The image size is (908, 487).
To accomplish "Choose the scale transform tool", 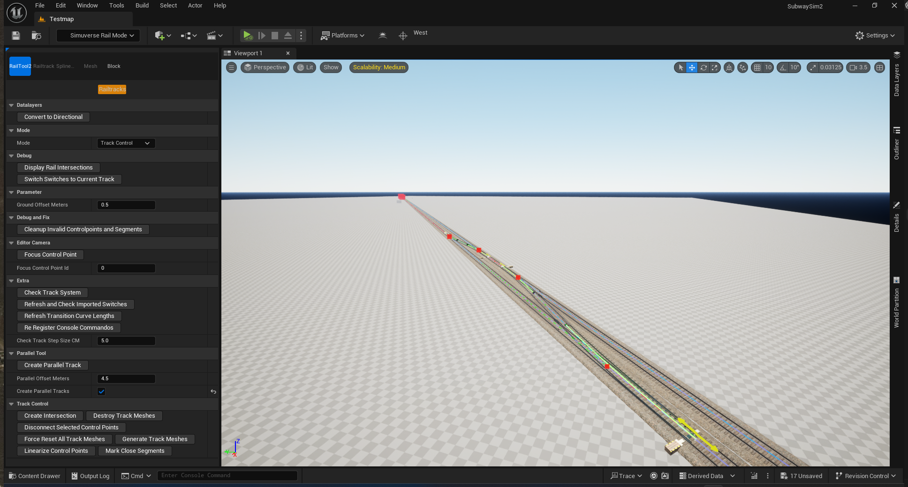I will (715, 67).
